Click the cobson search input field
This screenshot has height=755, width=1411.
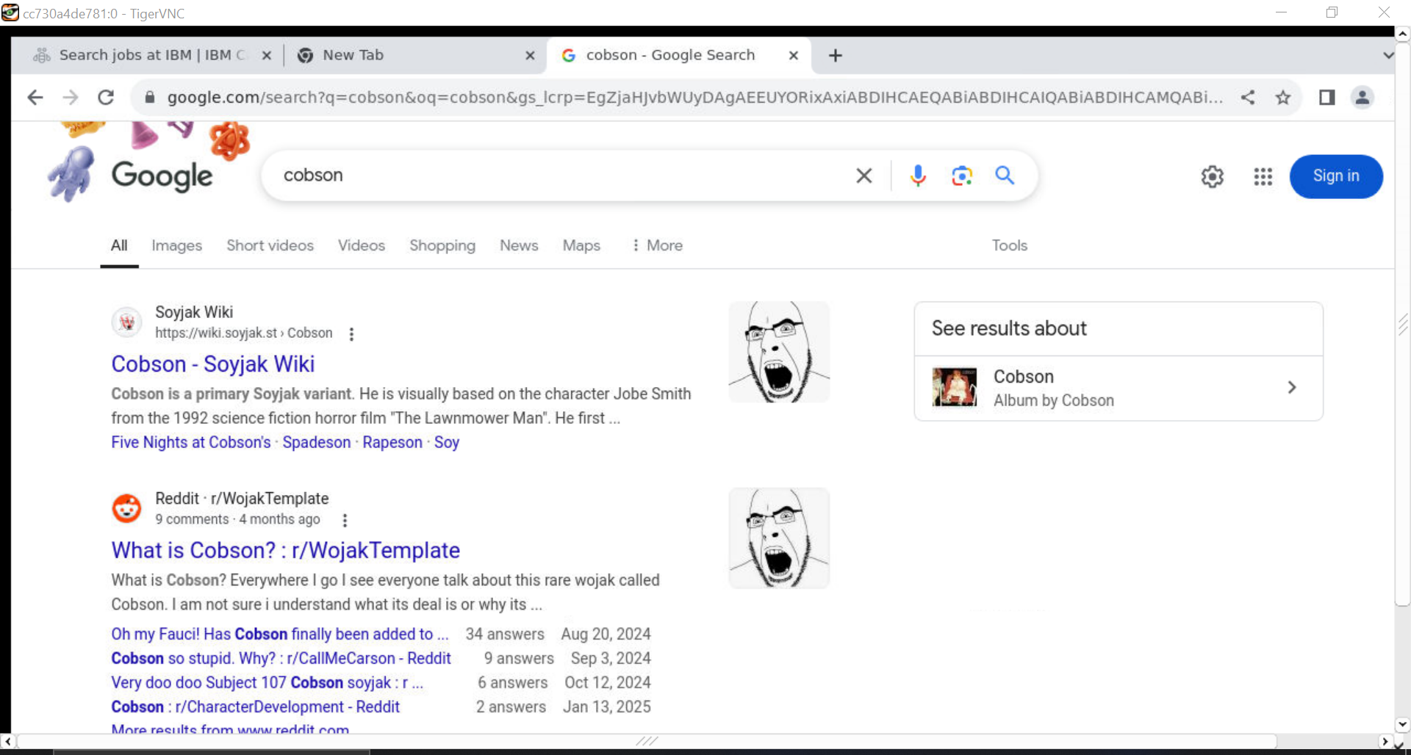click(x=559, y=176)
